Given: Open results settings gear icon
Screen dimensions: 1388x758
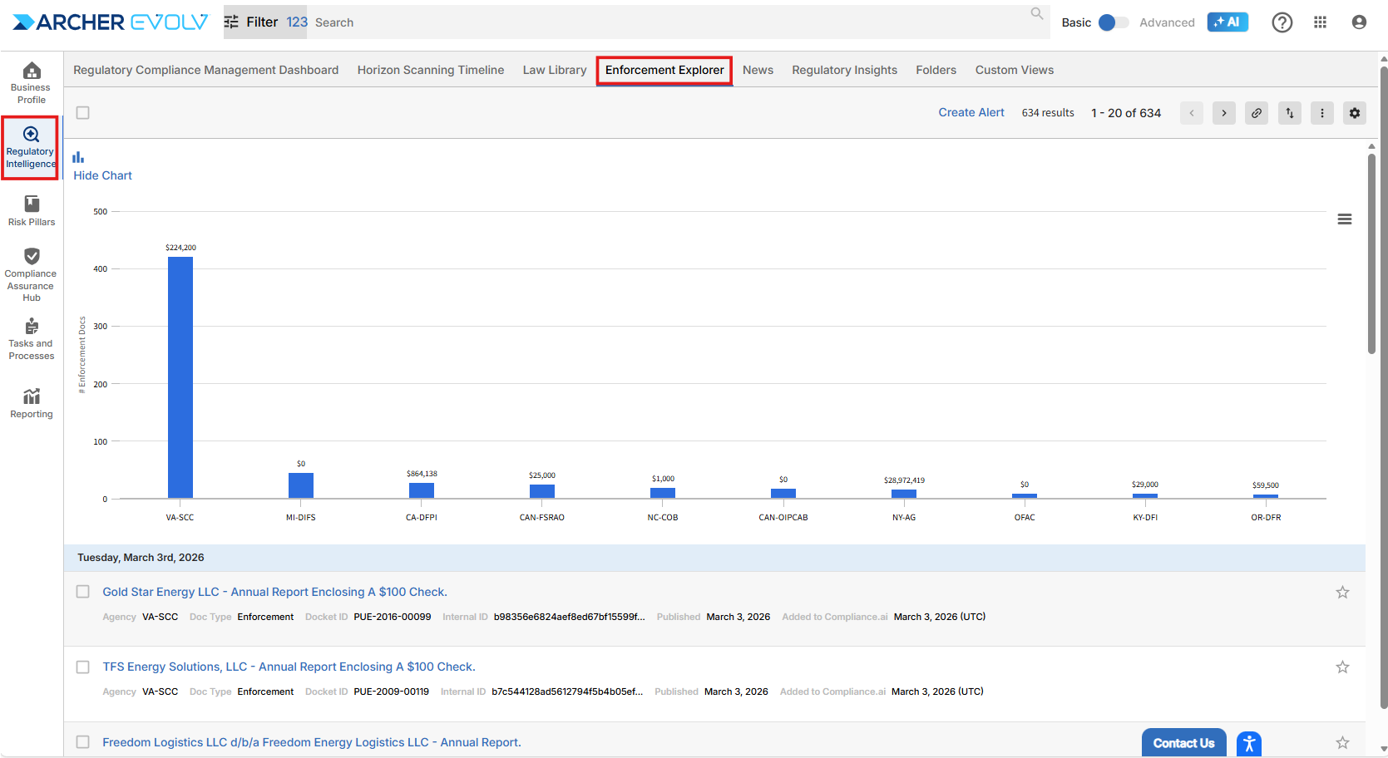Looking at the screenshot, I should point(1354,113).
